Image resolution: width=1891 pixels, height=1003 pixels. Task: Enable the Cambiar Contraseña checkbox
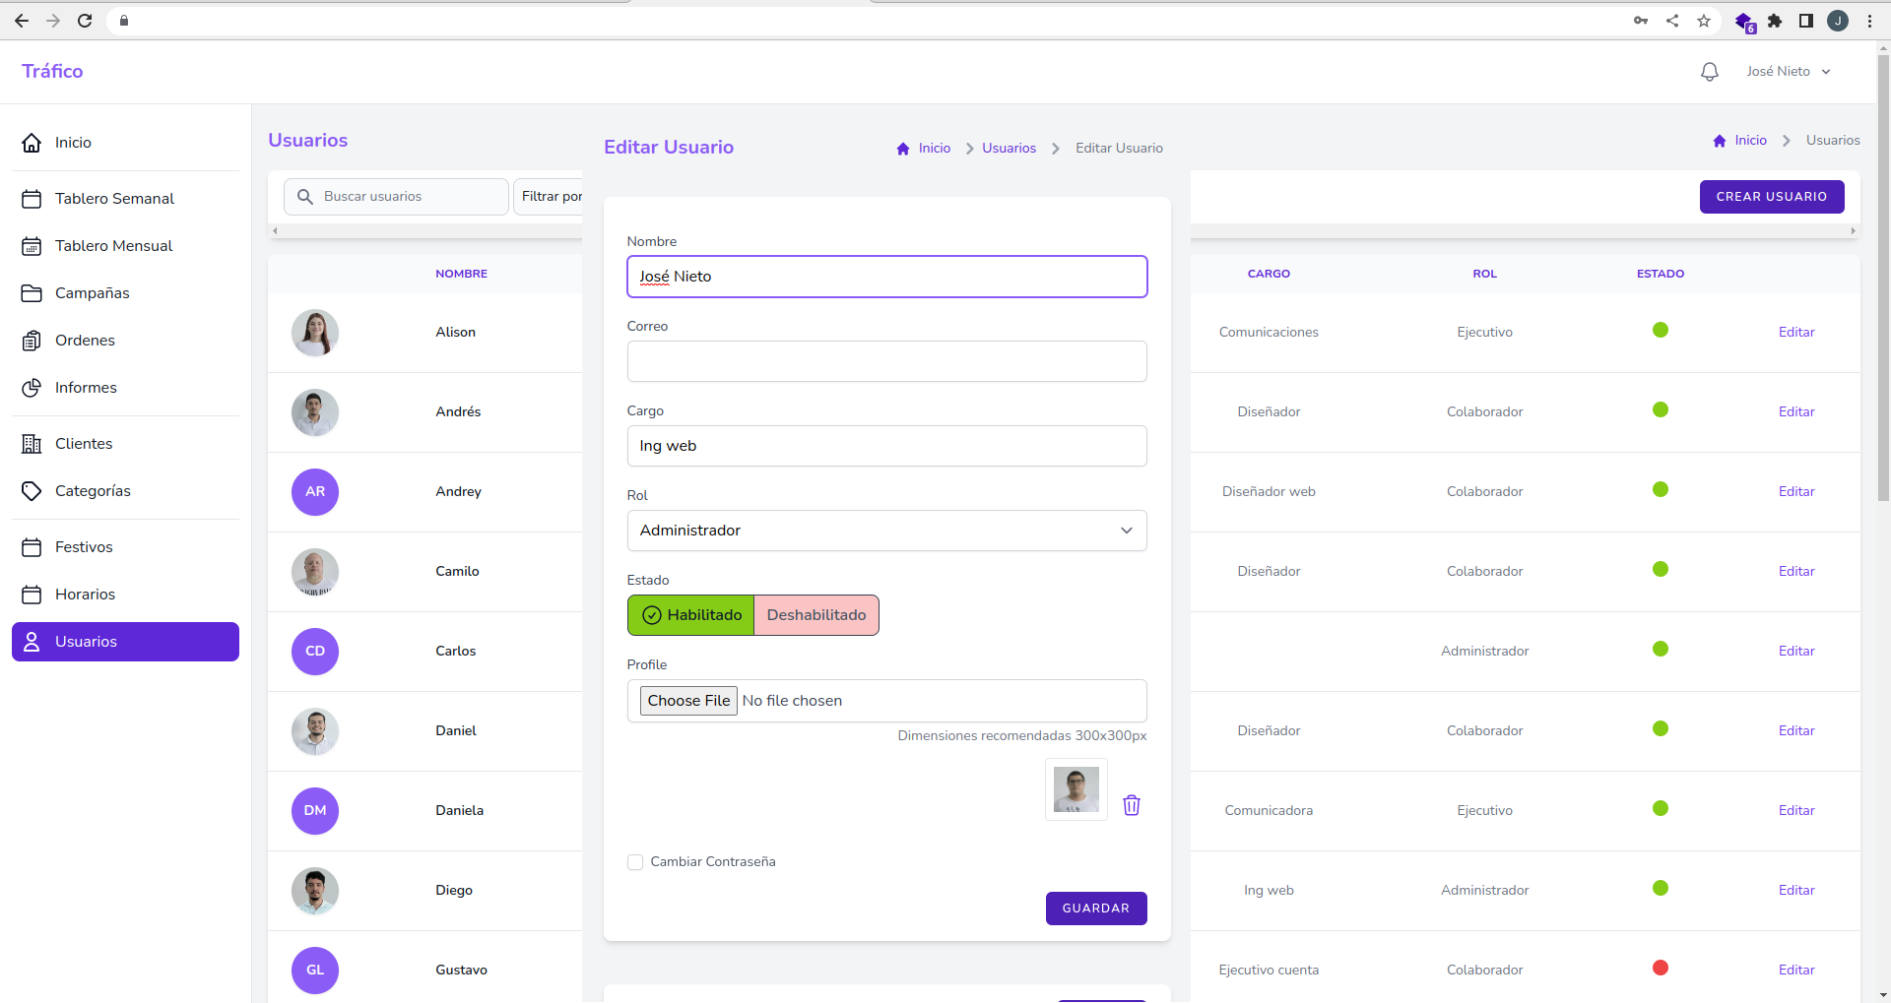tap(635, 862)
